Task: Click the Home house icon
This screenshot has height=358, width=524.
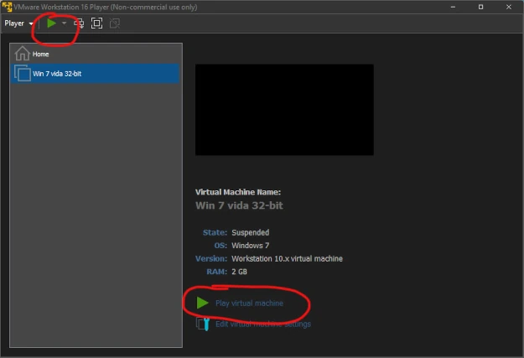Action: tap(23, 54)
